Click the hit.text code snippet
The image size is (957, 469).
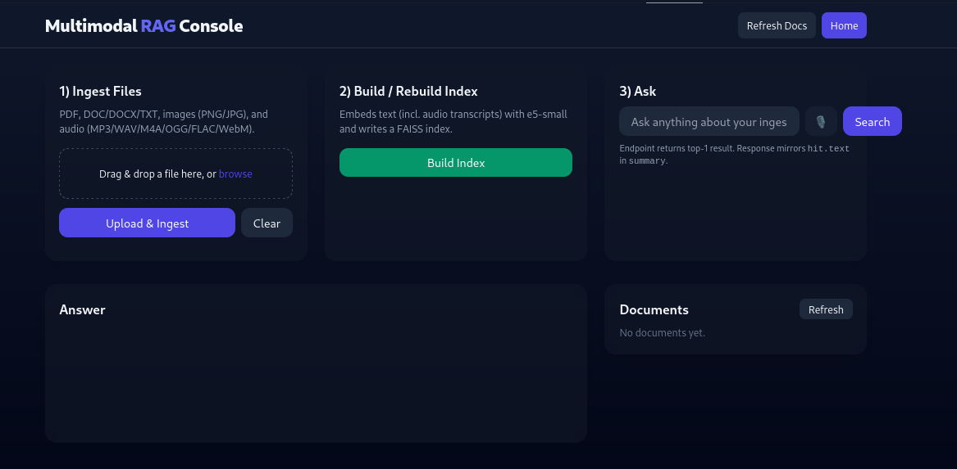[828, 149]
